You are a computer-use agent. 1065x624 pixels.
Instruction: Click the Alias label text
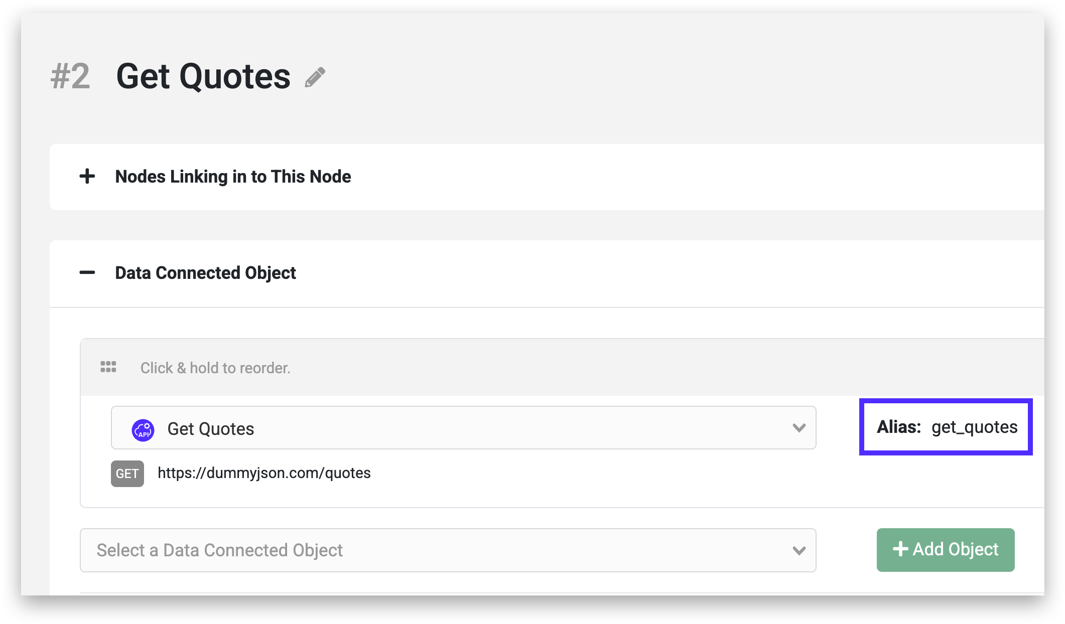point(898,427)
